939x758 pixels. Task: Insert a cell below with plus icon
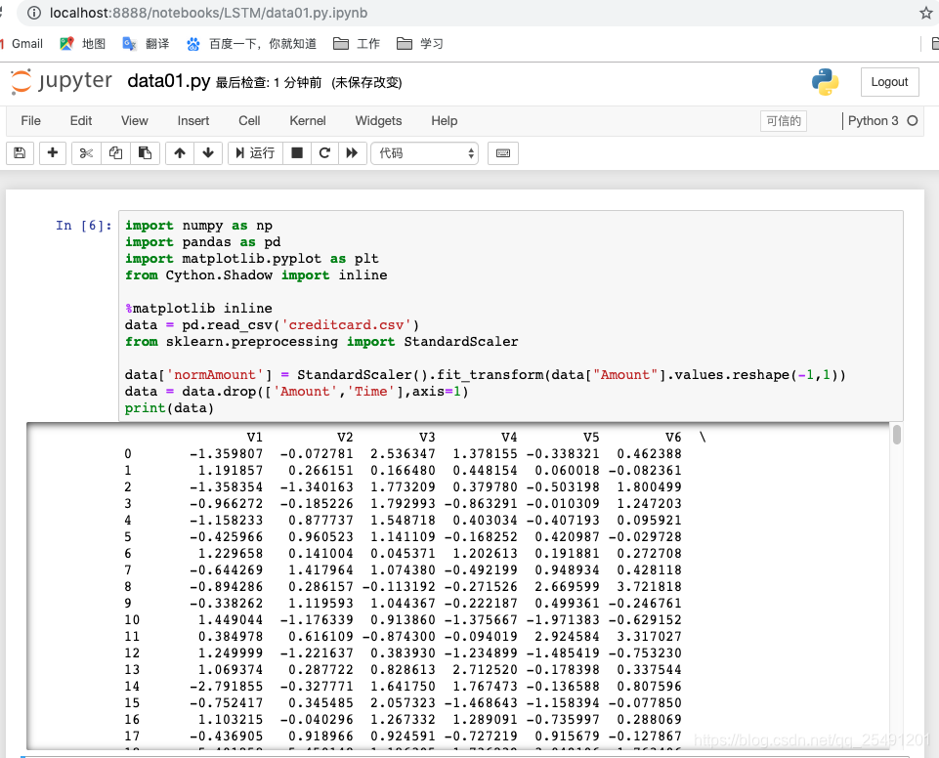coord(53,153)
